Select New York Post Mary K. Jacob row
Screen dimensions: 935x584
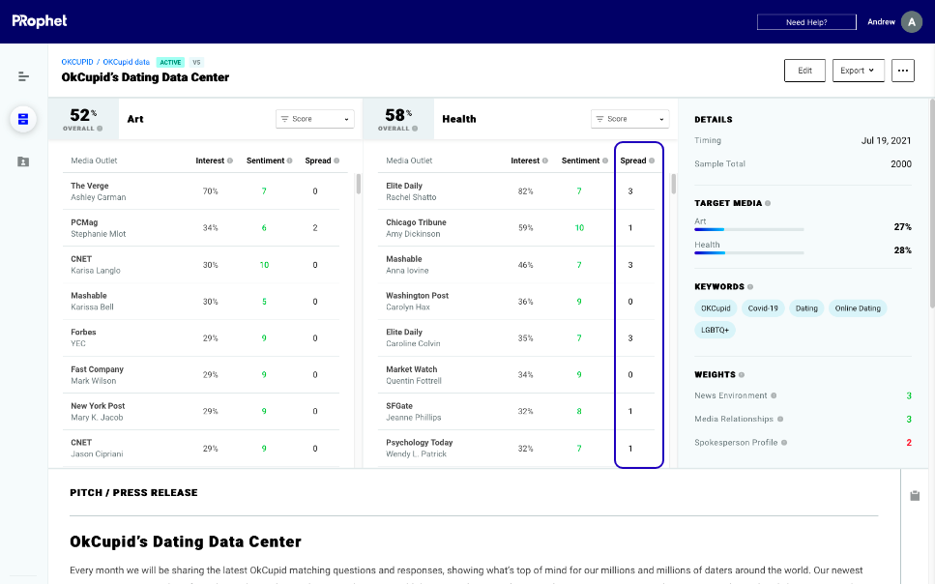pyautogui.click(x=201, y=412)
